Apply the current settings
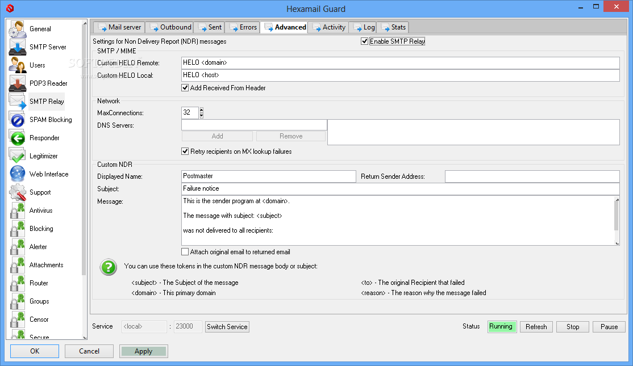The width and height of the screenshot is (633, 366). click(143, 351)
